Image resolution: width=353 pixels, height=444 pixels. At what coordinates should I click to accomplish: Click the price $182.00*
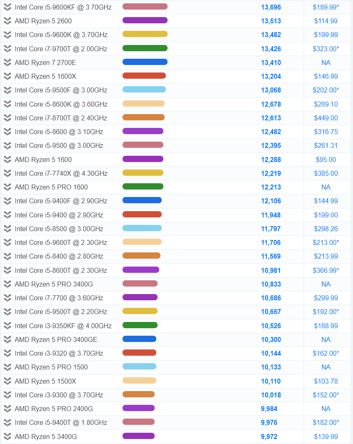click(x=326, y=422)
